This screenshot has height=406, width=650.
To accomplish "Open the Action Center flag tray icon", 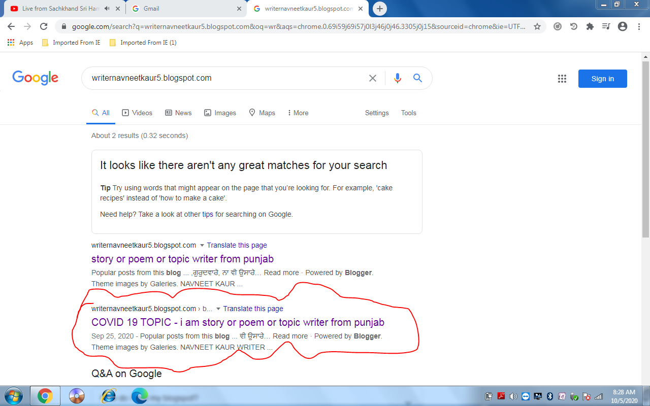I will pos(587,396).
